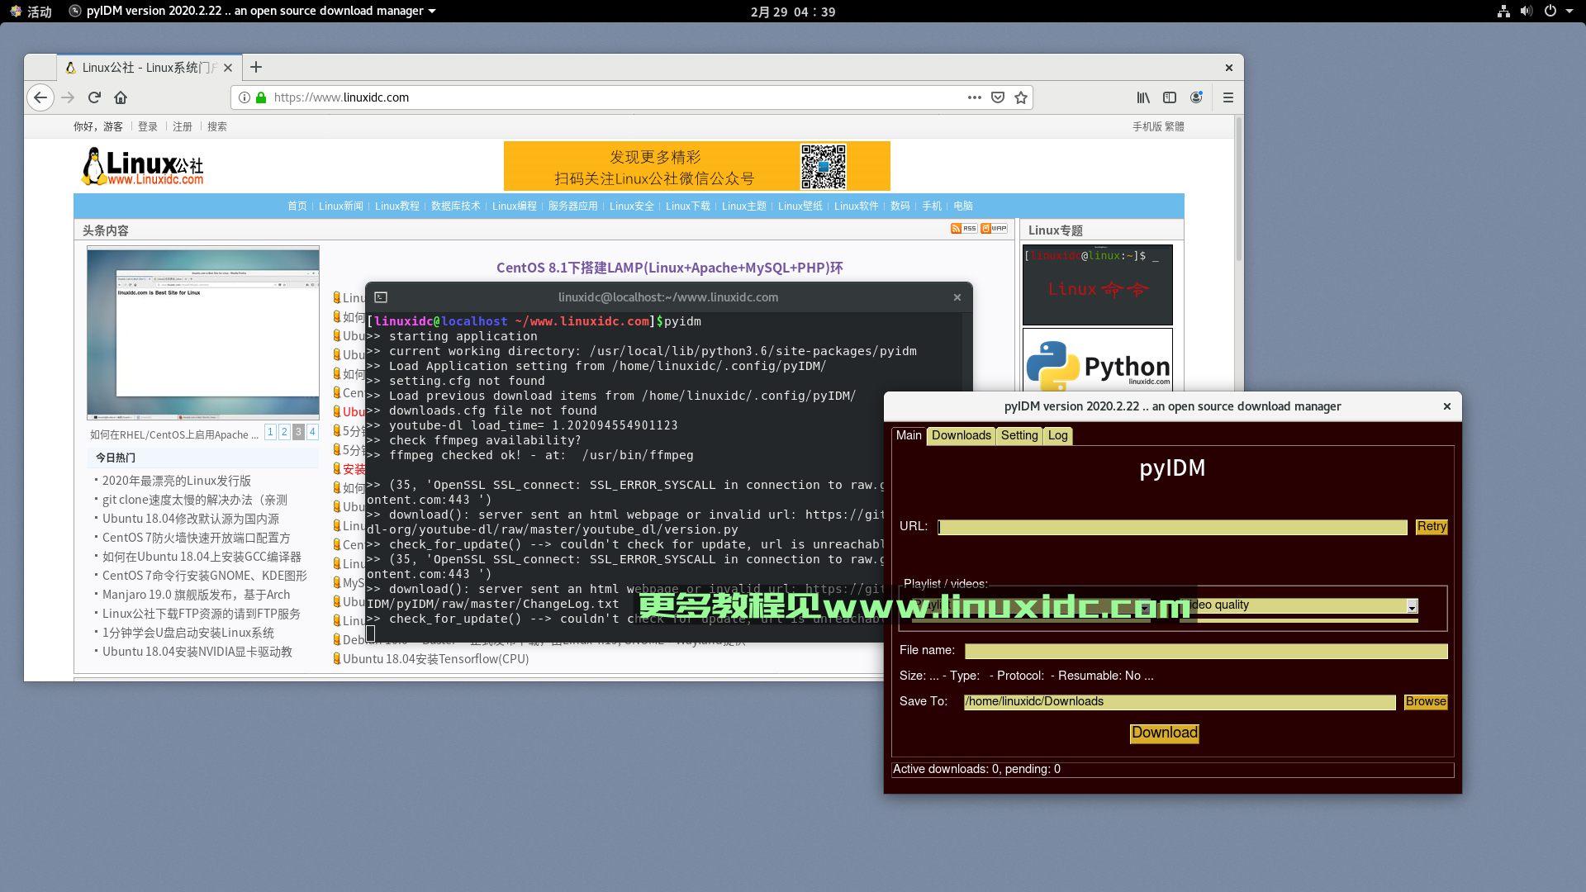
Task: Open system network status icon
Action: (1503, 12)
